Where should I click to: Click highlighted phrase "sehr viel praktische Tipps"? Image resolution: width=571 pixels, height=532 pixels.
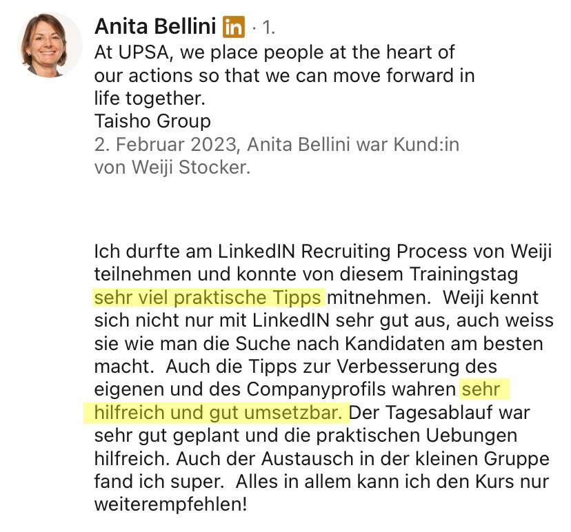point(208,298)
